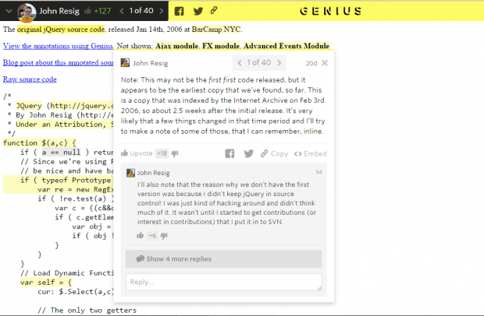
Task: Click the 5d timestamp on the reply
Action: click(x=319, y=172)
